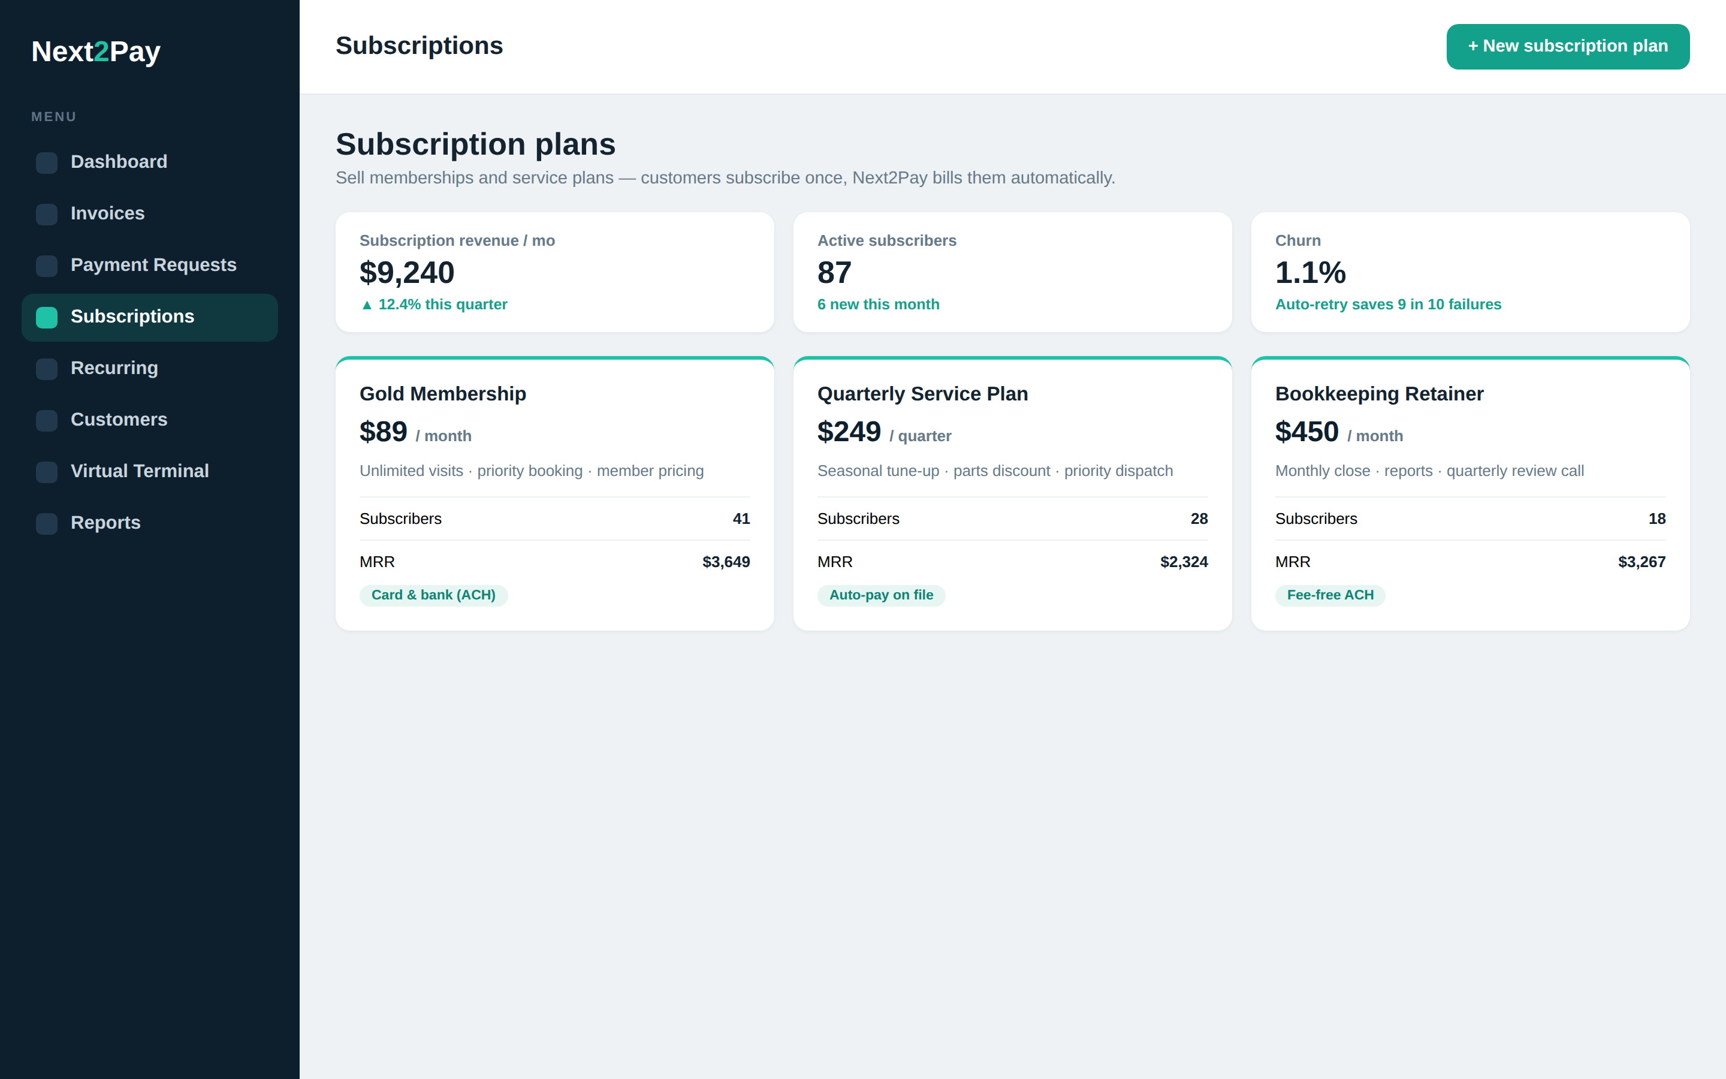
Task: Open the Dashboard menu item
Action: (x=150, y=162)
